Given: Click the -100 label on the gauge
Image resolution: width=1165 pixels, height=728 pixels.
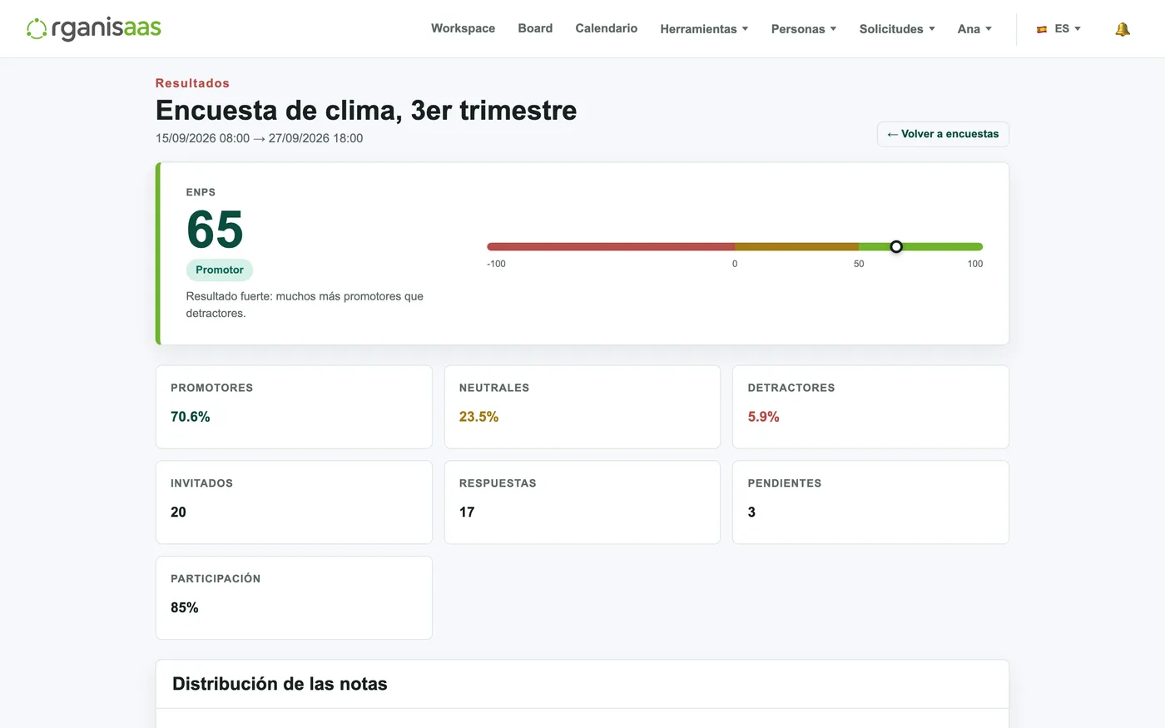Looking at the screenshot, I should coord(496,264).
